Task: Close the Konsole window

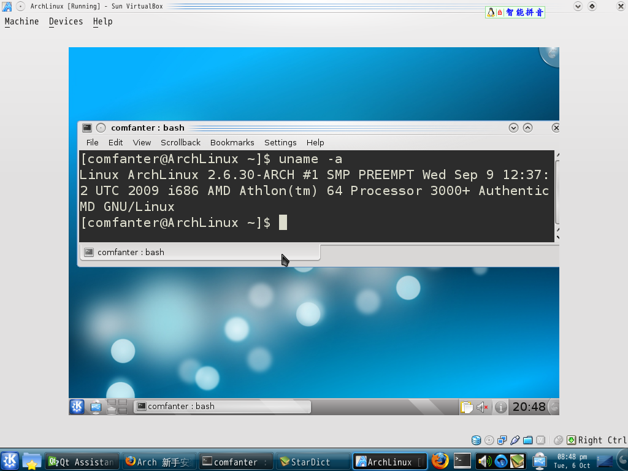Action: (x=556, y=128)
